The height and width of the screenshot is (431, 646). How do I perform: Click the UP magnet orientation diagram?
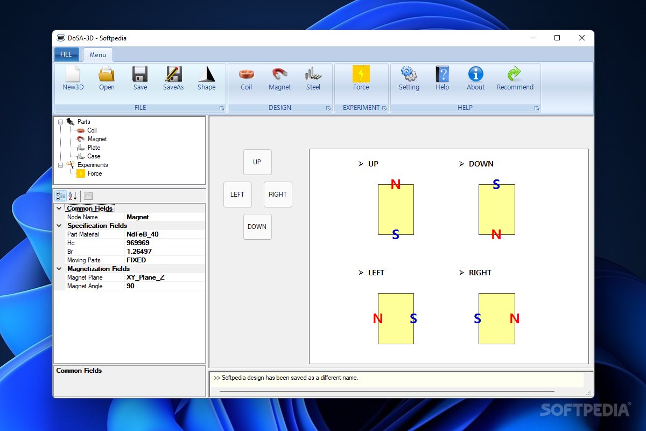pyautogui.click(x=396, y=209)
